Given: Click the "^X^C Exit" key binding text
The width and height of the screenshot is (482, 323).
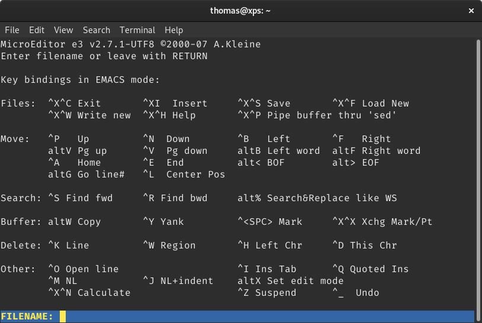Looking at the screenshot, I should click(x=75, y=104).
